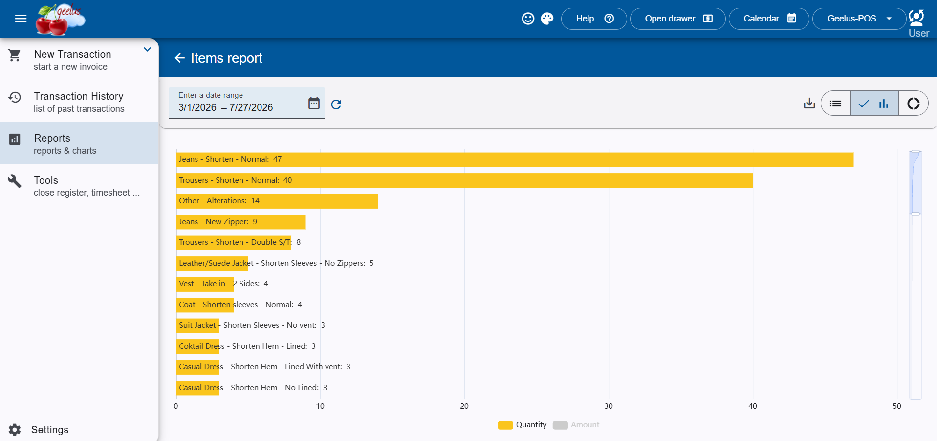Open the Tools sidebar item
Screen dimensions: 937x441
pos(79,185)
